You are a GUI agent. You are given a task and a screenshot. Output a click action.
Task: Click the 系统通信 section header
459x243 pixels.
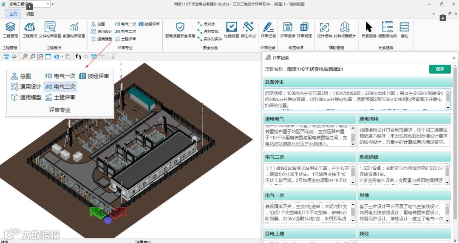[x=404, y=157]
